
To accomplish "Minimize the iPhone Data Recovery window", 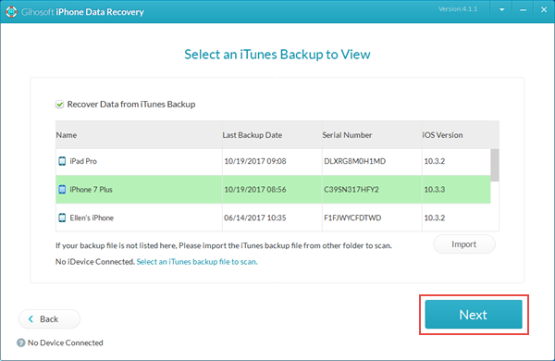I will click(523, 10).
